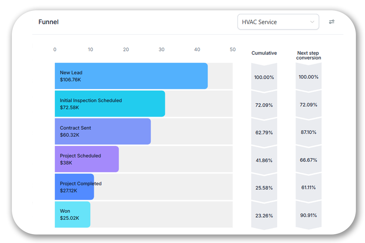365x243 pixels.
Task: Click the $106.76K value label
Action: click(71, 80)
